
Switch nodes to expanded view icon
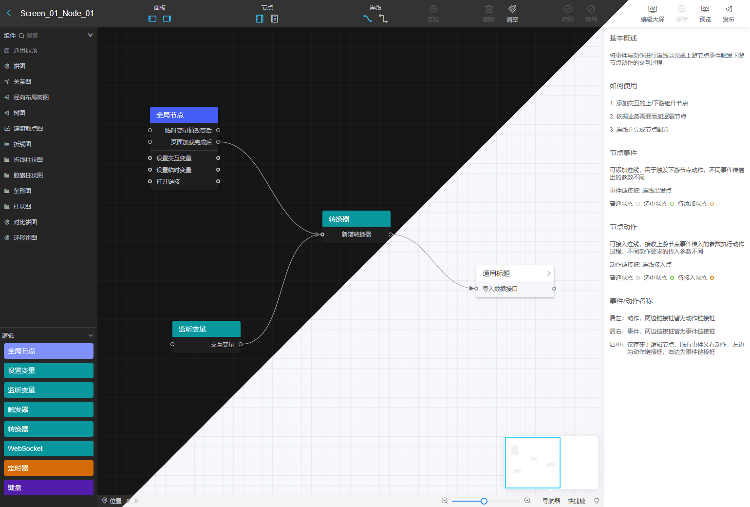coord(260,19)
